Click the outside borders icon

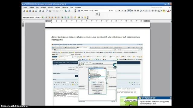(159, 11)
